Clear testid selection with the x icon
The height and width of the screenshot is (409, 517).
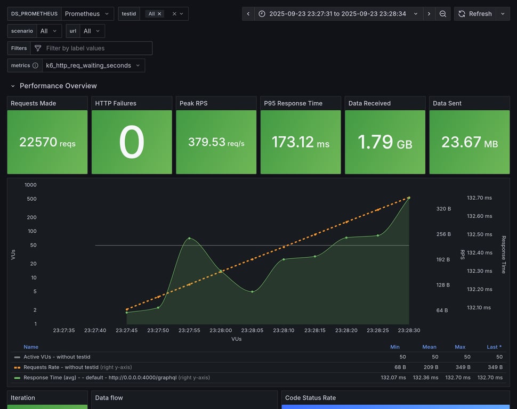pos(174,14)
